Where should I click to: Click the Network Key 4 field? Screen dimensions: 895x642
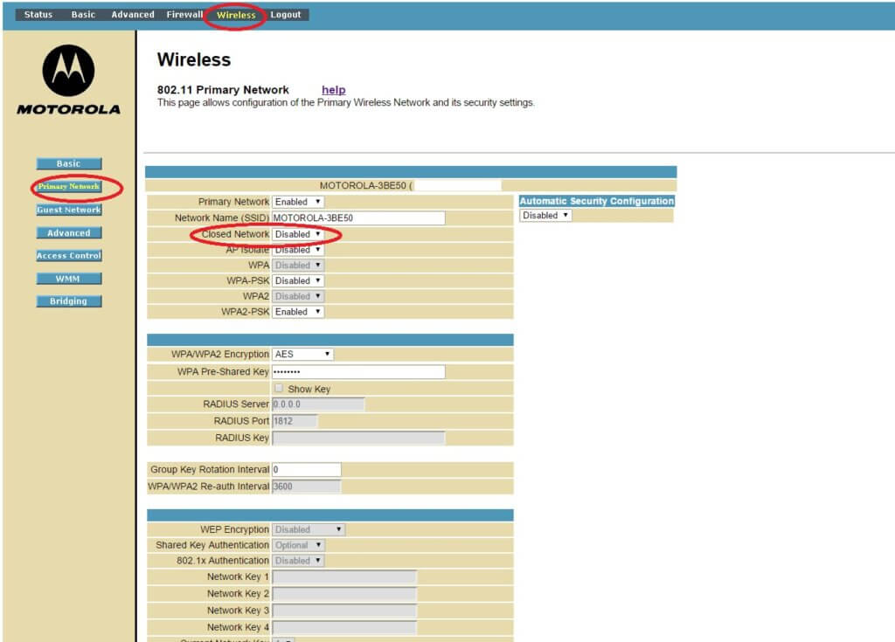(x=344, y=627)
